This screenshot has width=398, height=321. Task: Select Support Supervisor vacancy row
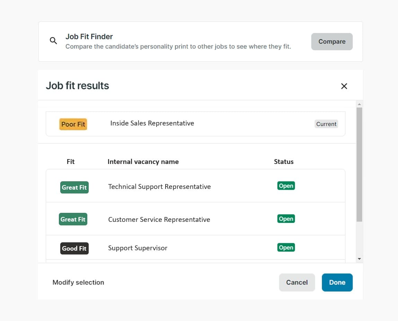coord(138,248)
